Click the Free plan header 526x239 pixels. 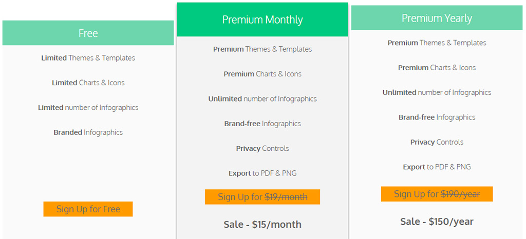88,33
